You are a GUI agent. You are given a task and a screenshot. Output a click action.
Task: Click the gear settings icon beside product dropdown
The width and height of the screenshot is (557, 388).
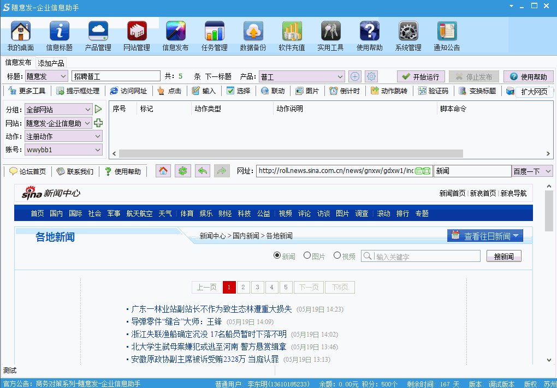coord(371,76)
